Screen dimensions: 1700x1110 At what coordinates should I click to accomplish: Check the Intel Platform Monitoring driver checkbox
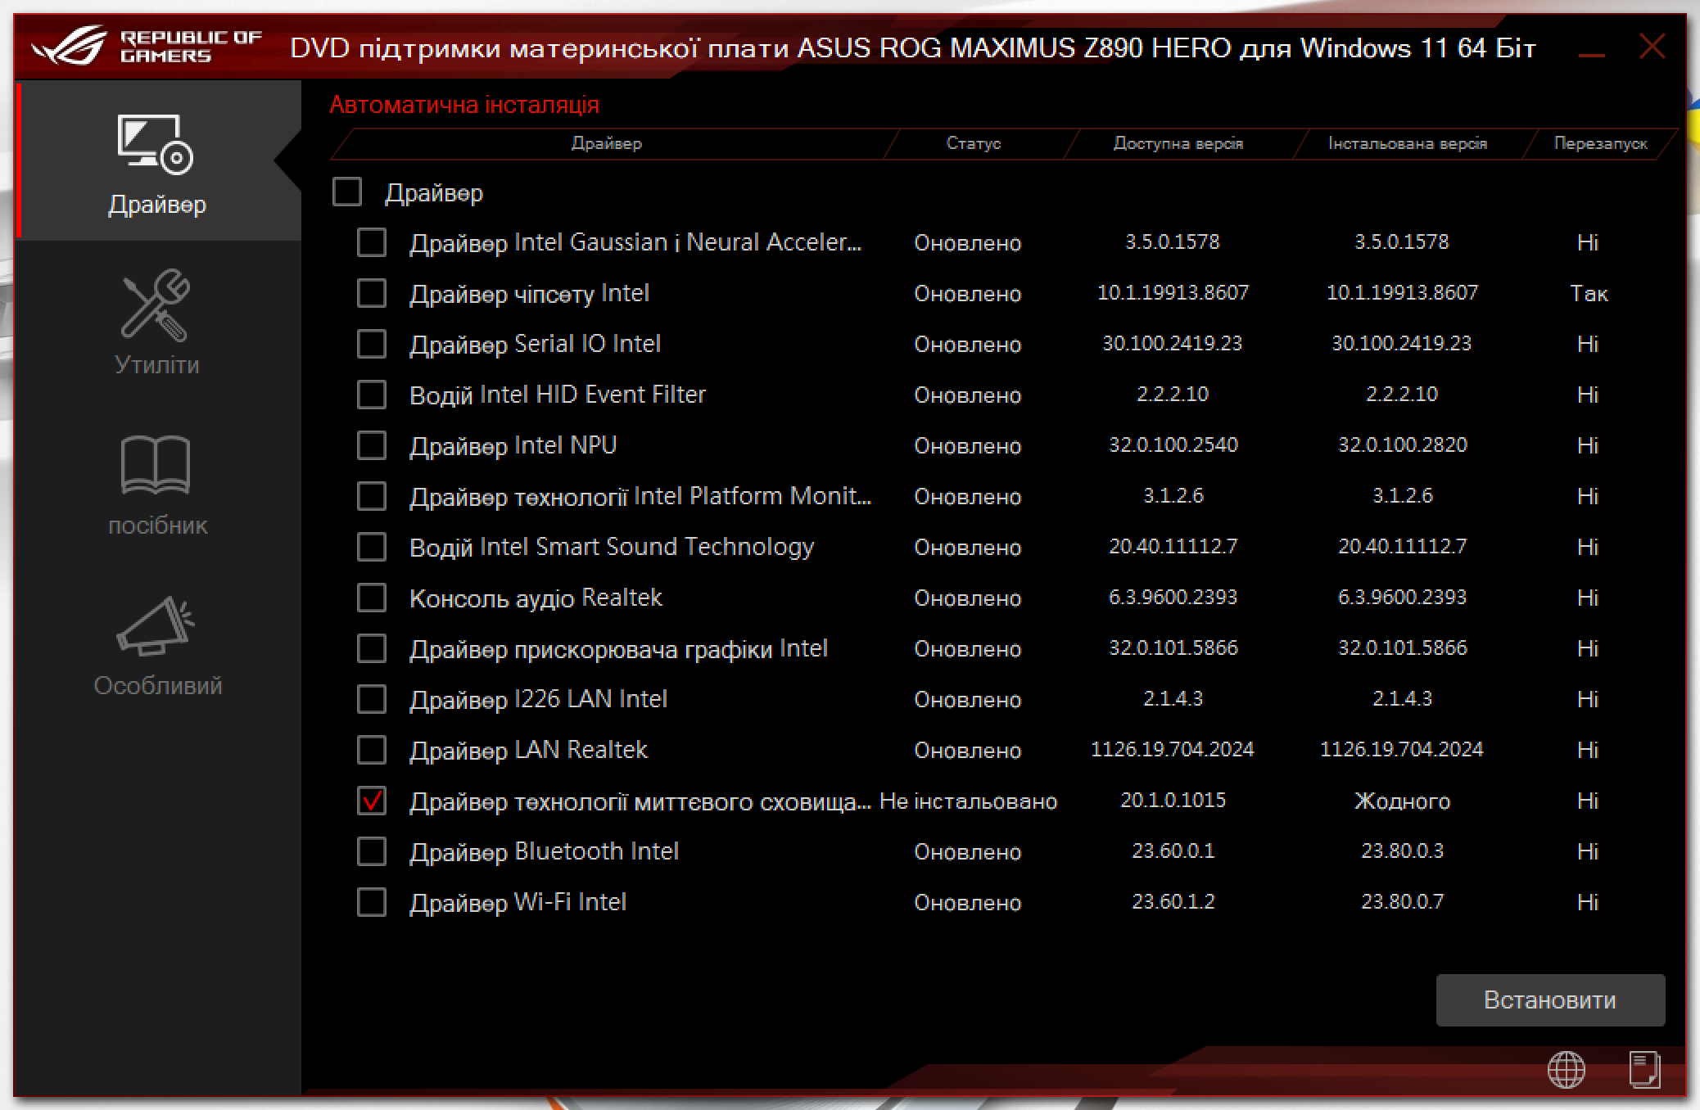372,496
